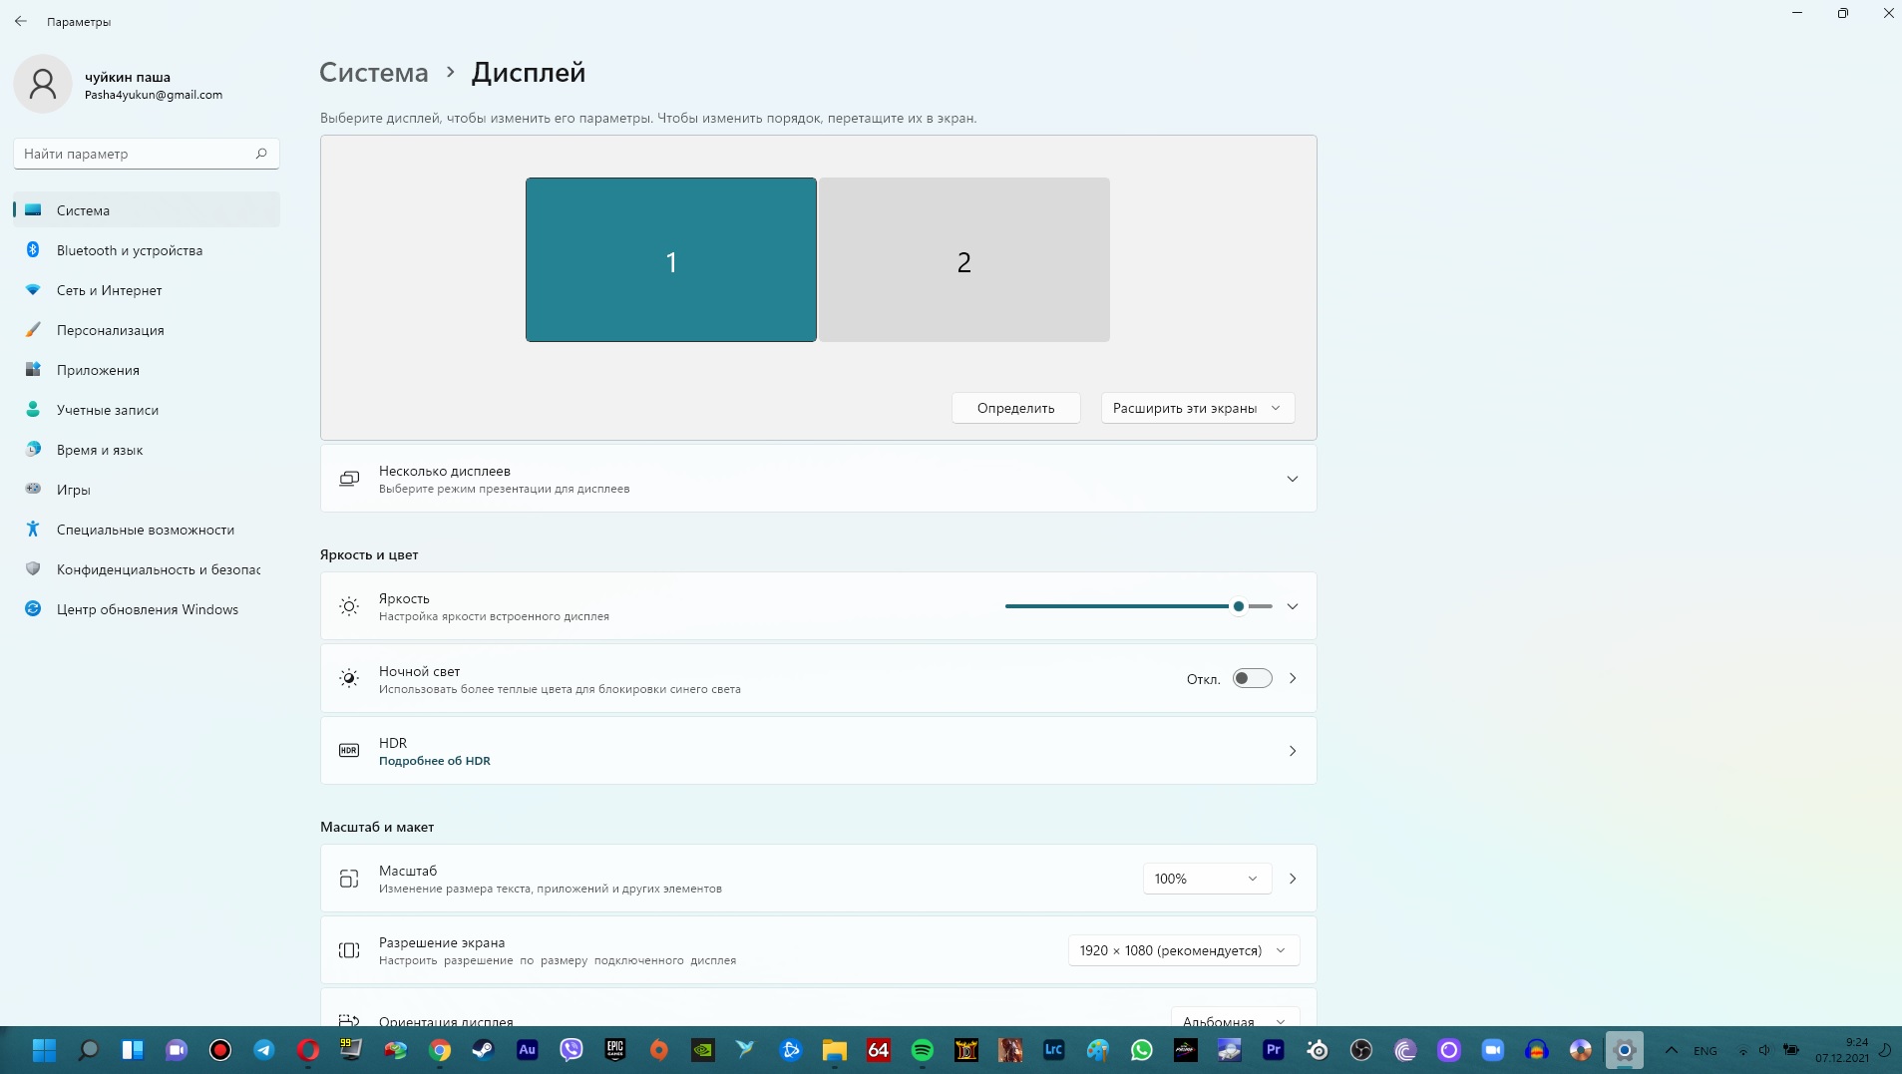Open the screen resolution dropdown
Image resolution: width=1902 pixels, height=1074 pixels.
click(1184, 950)
